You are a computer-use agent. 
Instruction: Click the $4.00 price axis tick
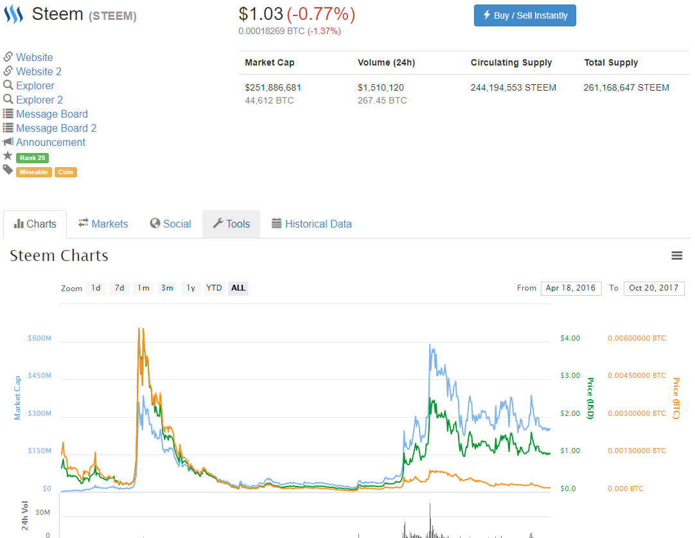pyautogui.click(x=570, y=338)
